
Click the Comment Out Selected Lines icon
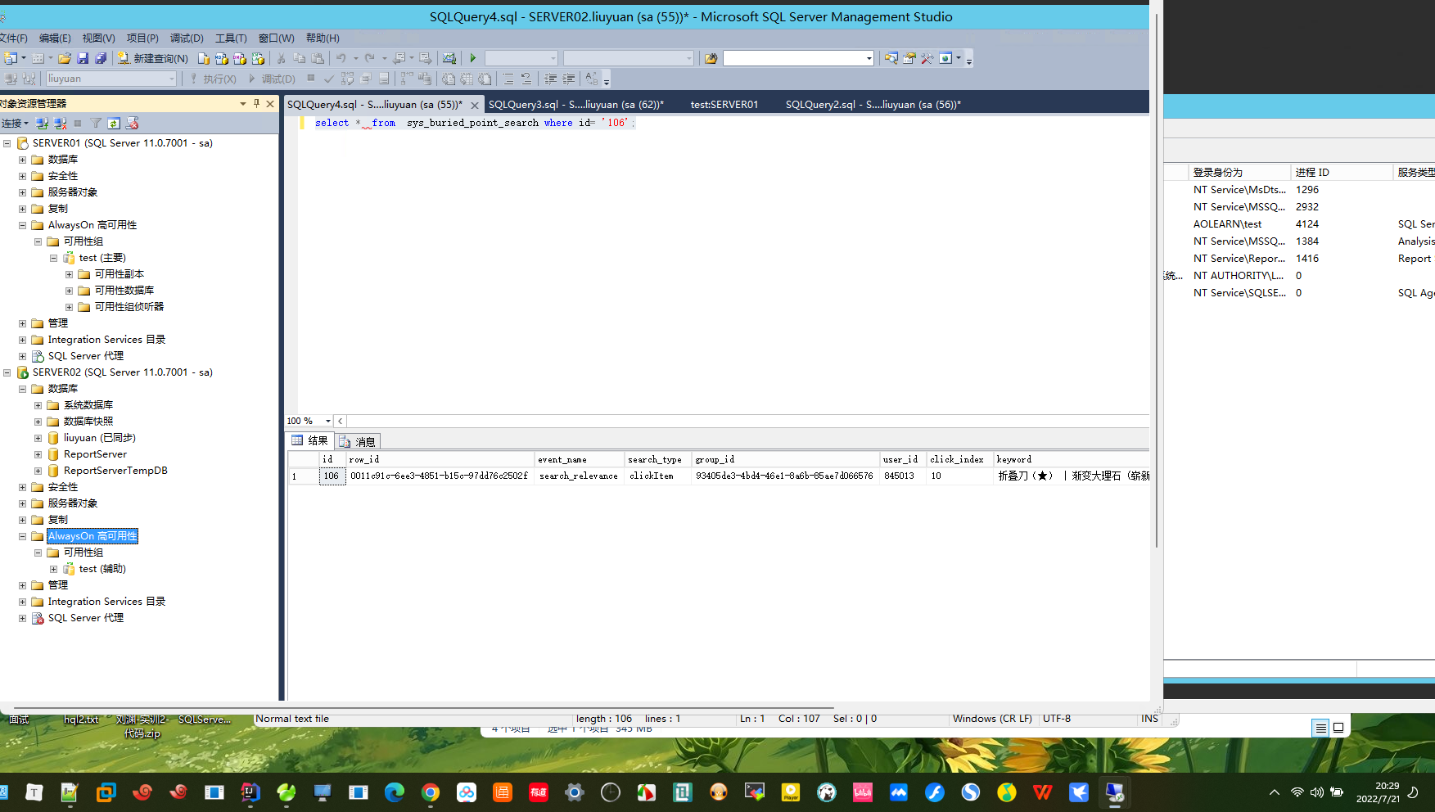[508, 79]
